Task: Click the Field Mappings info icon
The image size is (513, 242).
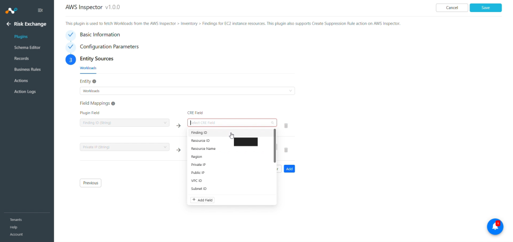Action: pyautogui.click(x=113, y=103)
